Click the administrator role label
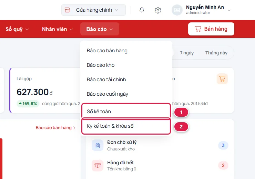The image size is (255, 179). 198,13
